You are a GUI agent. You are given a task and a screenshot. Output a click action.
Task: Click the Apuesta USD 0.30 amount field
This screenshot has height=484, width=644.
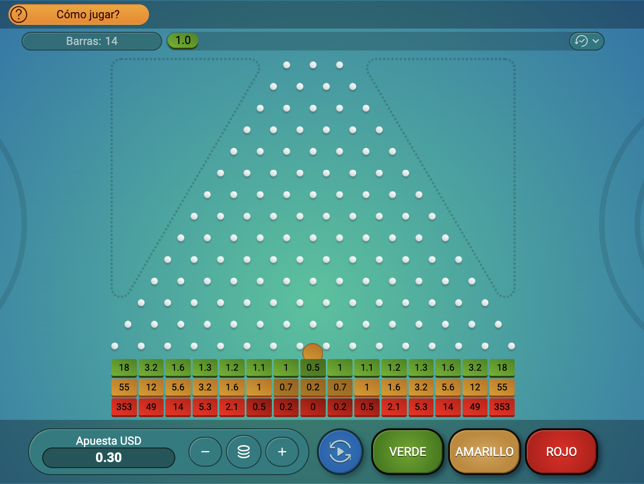109,457
